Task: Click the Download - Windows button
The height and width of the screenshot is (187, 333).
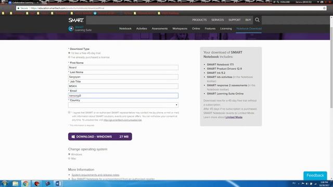Action: 100,137
